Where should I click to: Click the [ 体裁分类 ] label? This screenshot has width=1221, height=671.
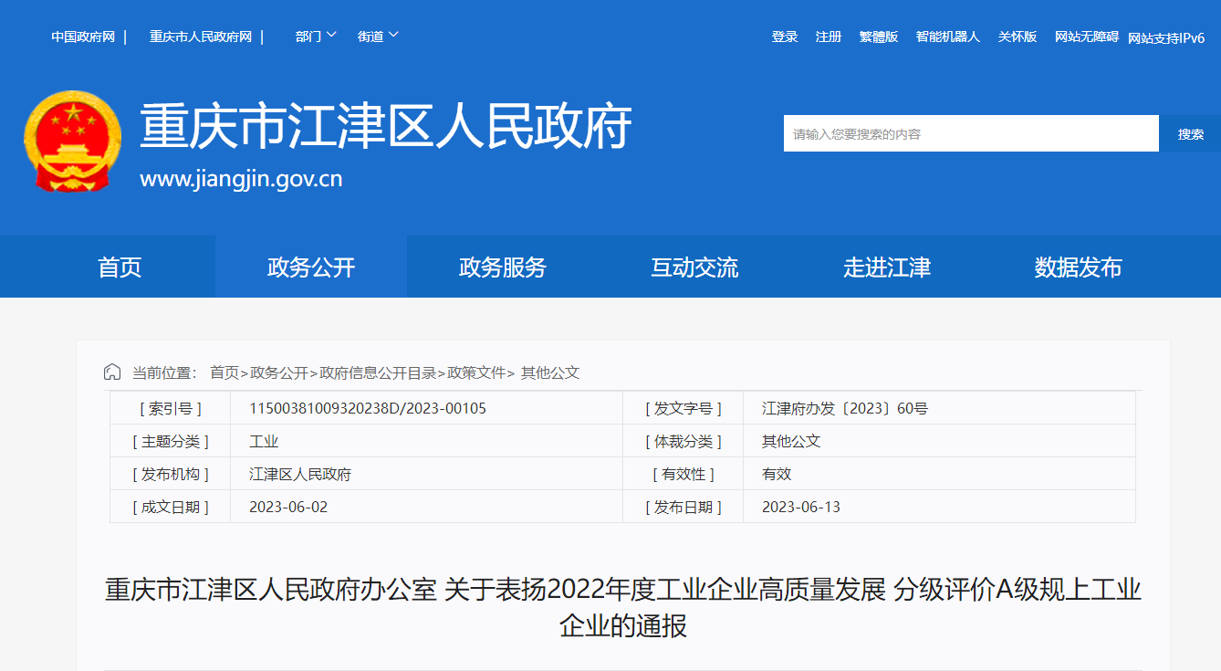coord(683,441)
